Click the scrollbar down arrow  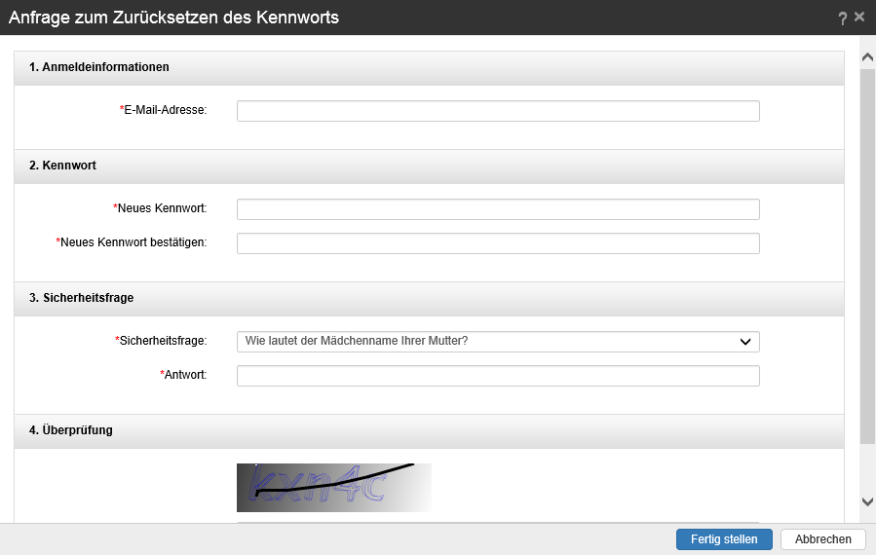pyautogui.click(x=867, y=500)
